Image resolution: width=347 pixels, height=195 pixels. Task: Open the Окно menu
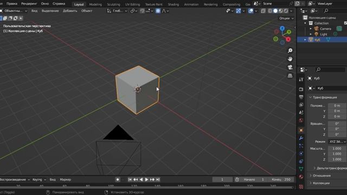(x=44, y=4)
